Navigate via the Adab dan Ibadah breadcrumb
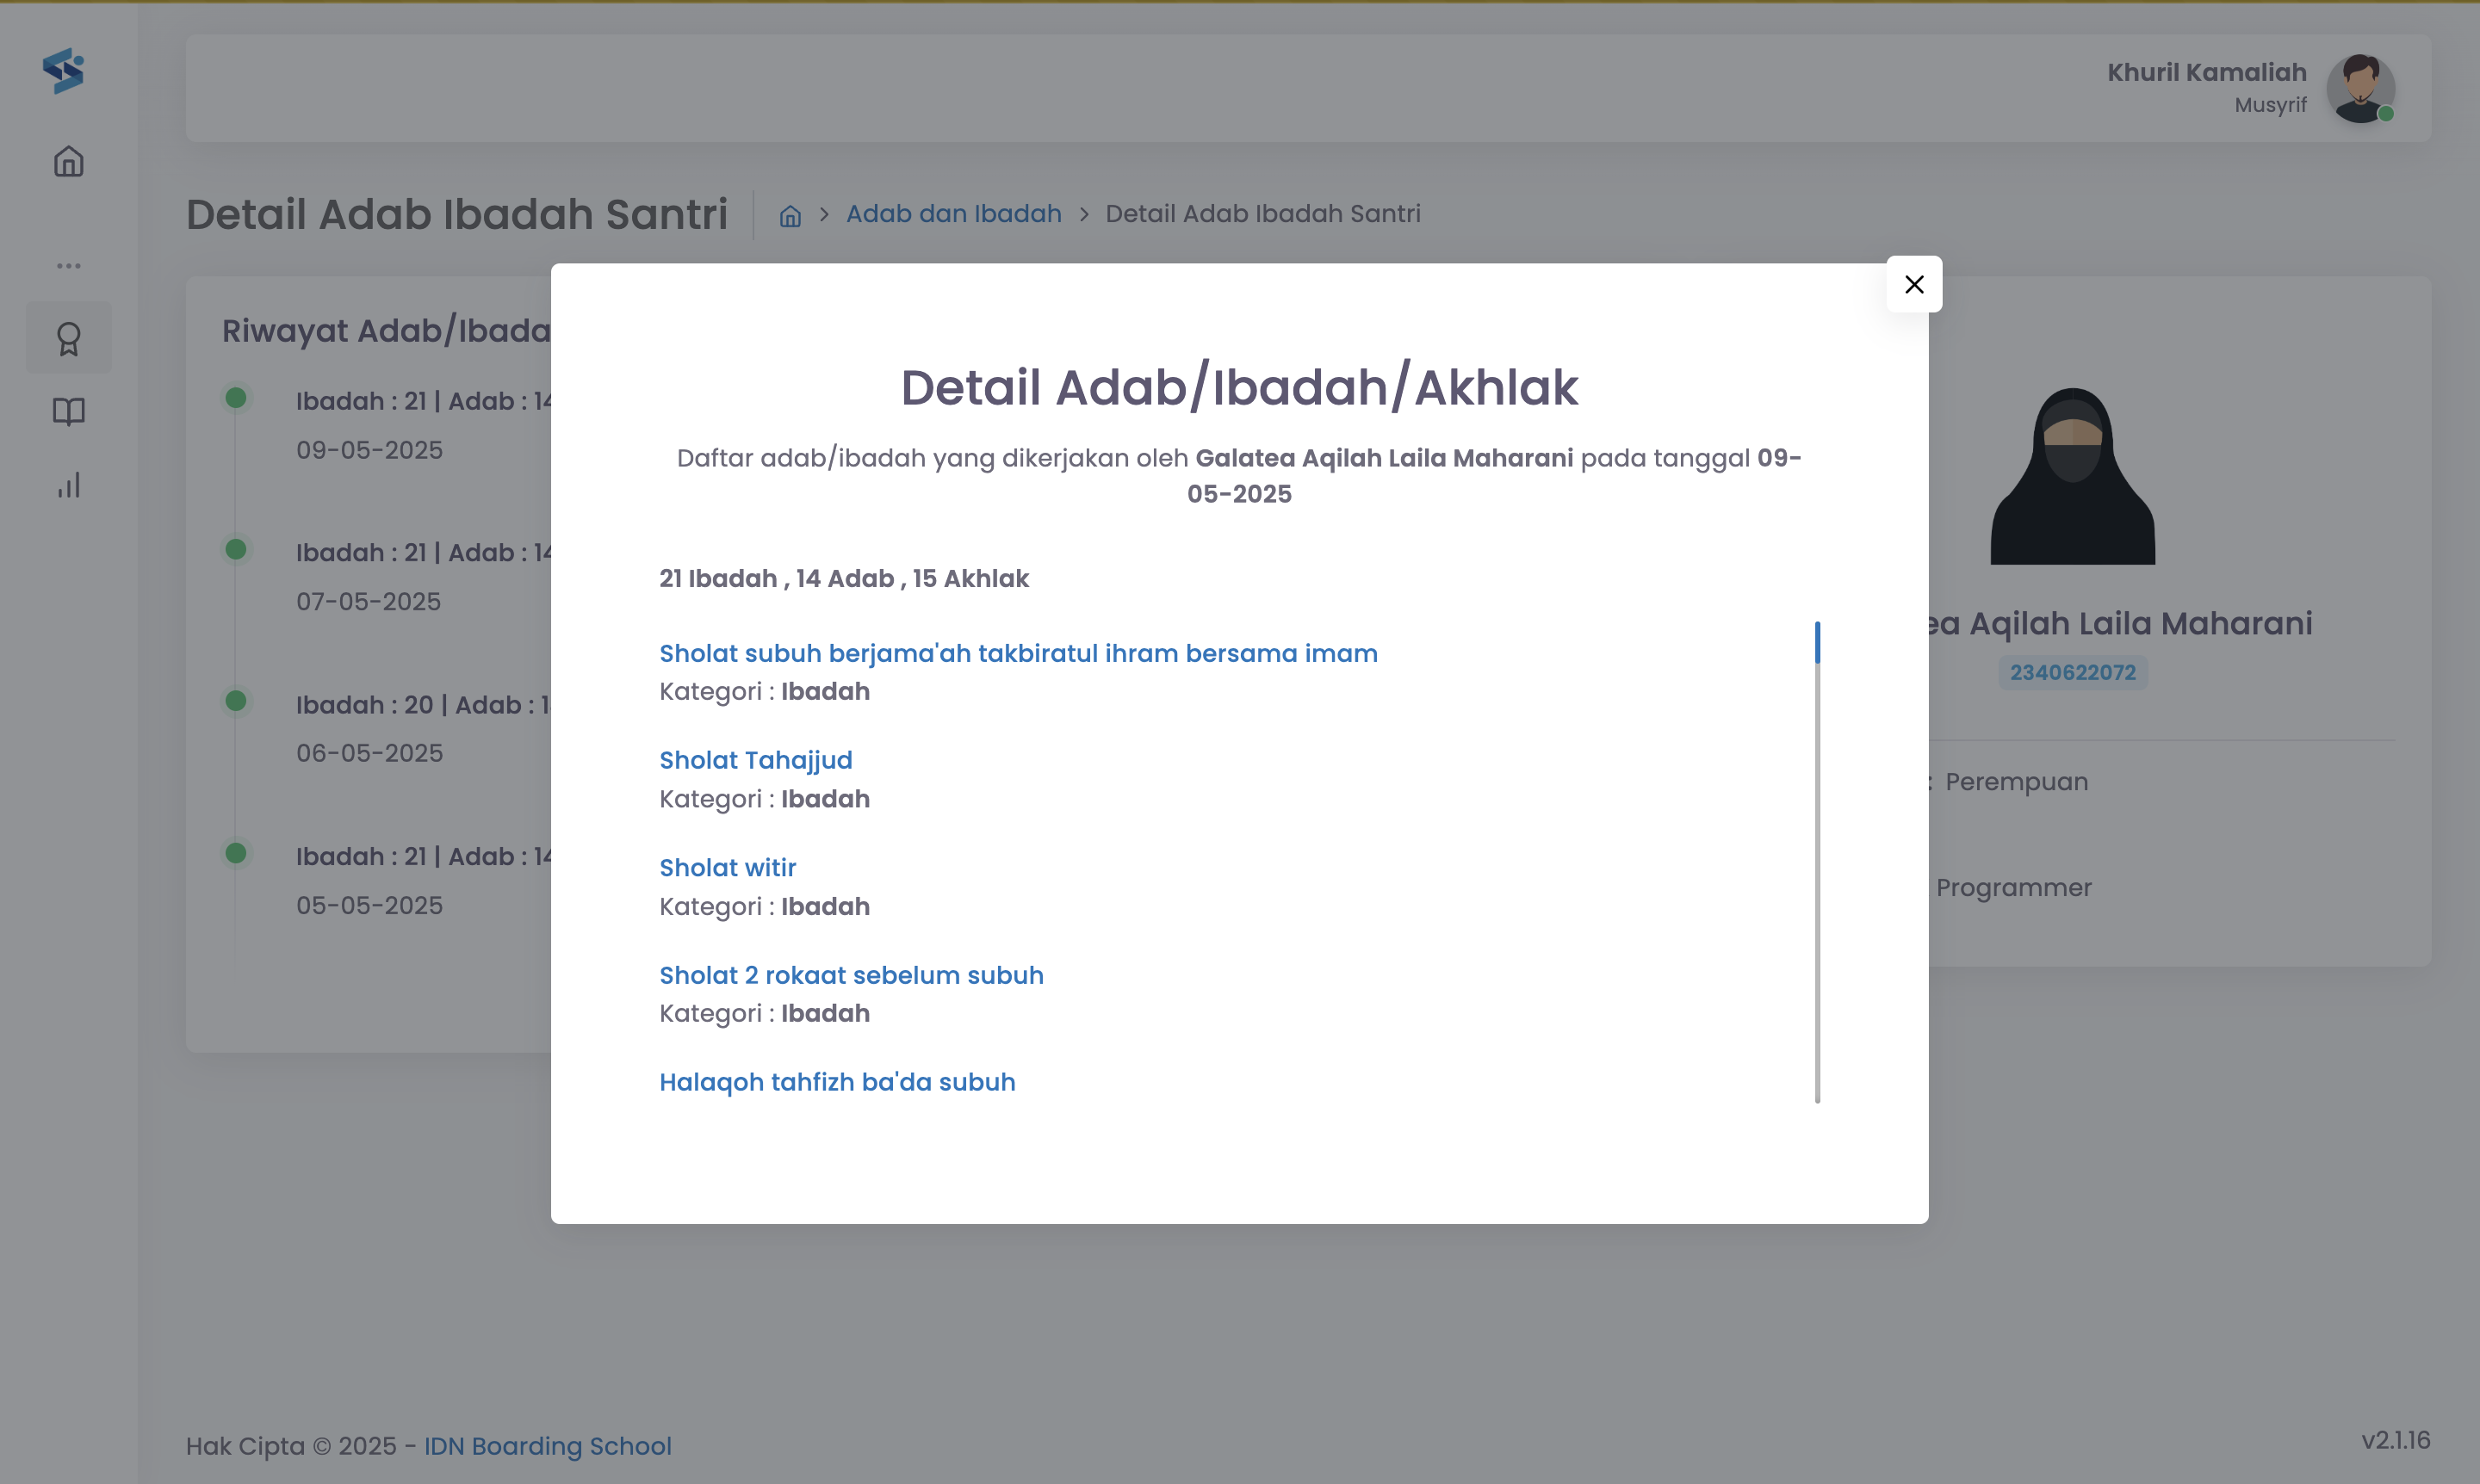This screenshot has width=2480, height=1484. [952, 213]
